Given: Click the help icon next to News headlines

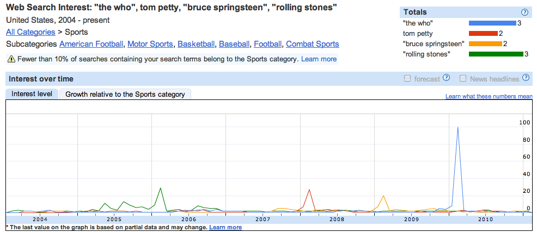Looking at the screenshot, I should click(526, 78).
